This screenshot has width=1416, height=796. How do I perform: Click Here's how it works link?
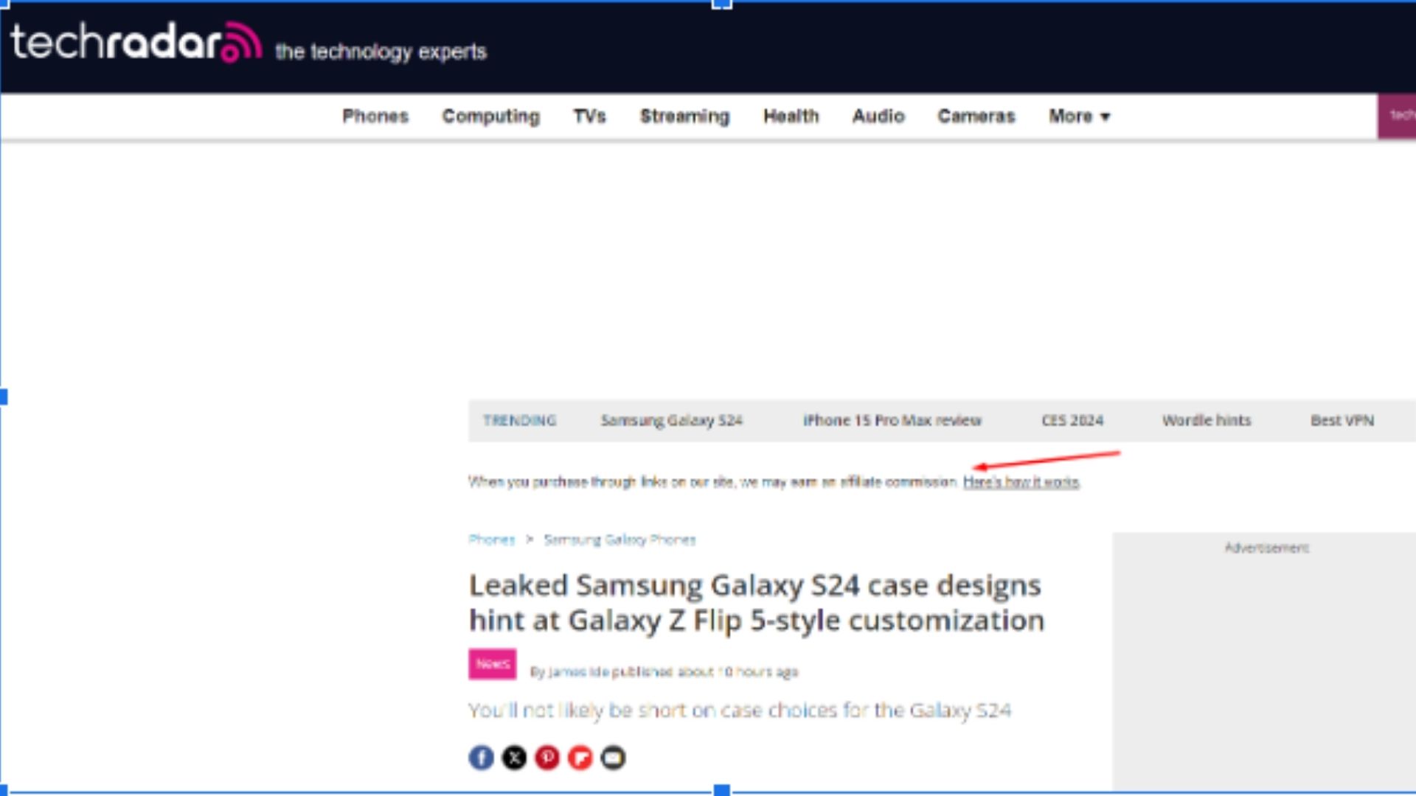tap(1021, 482)
